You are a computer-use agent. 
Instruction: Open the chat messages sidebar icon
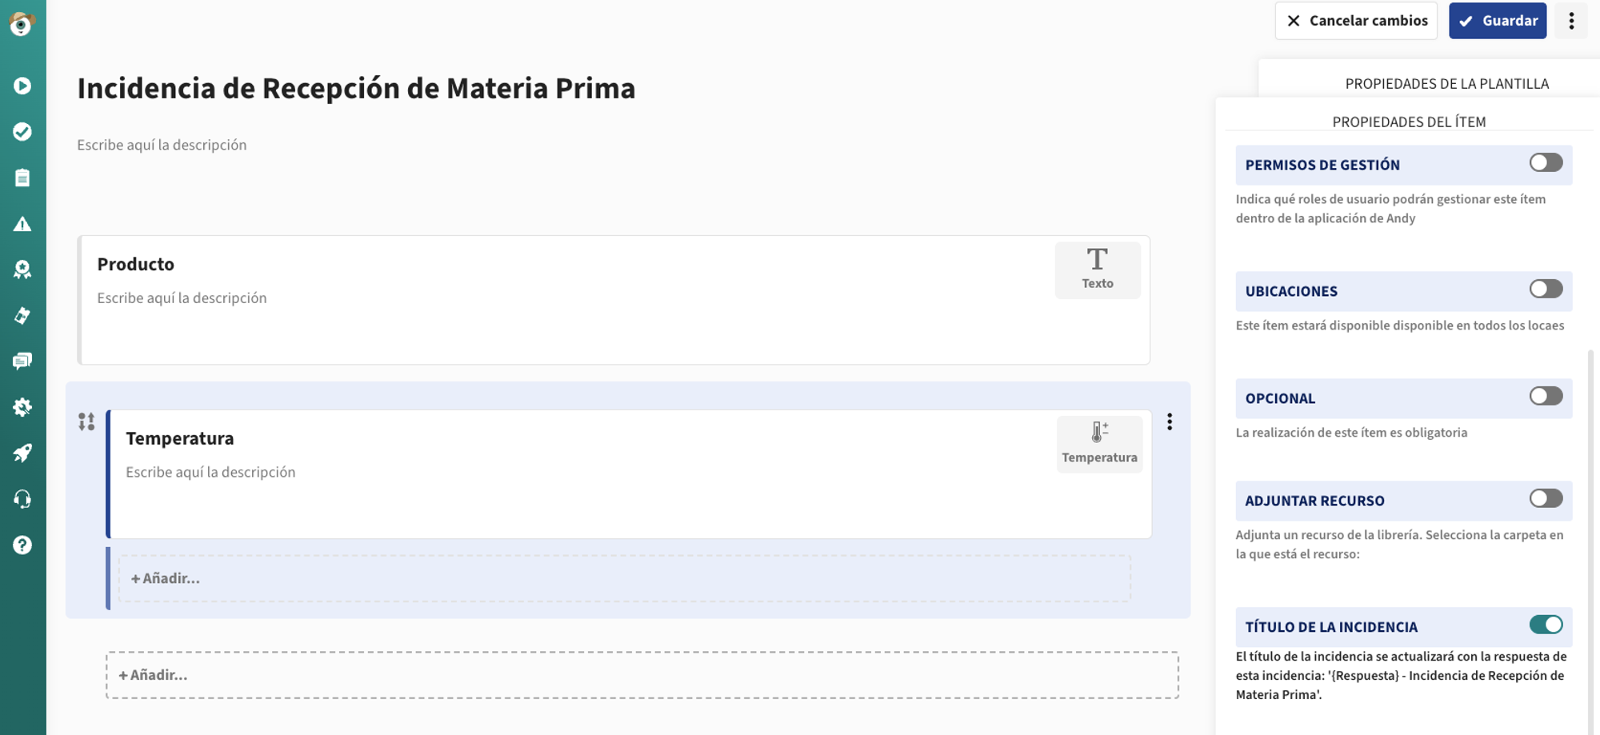[22, 362]
